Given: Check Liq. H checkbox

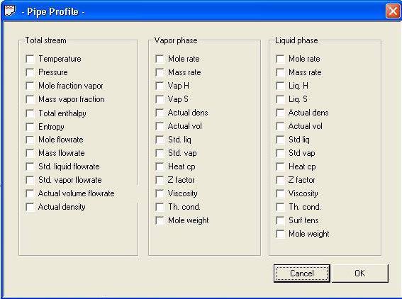Looking at the screenshot, I should point(280,86).
